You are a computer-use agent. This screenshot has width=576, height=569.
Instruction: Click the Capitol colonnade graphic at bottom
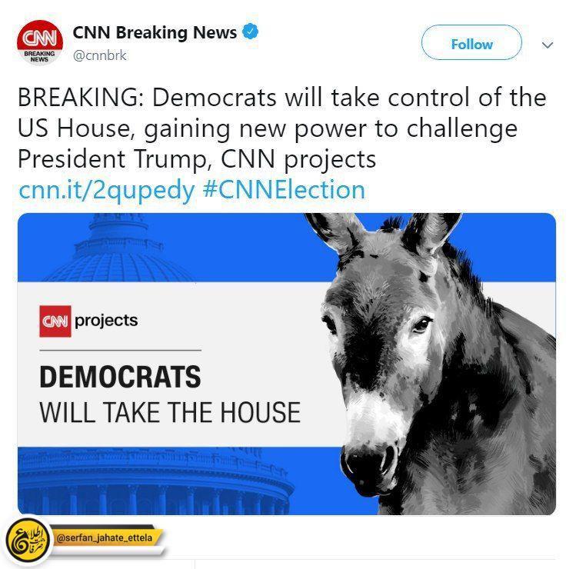click(x=155, y=481)
